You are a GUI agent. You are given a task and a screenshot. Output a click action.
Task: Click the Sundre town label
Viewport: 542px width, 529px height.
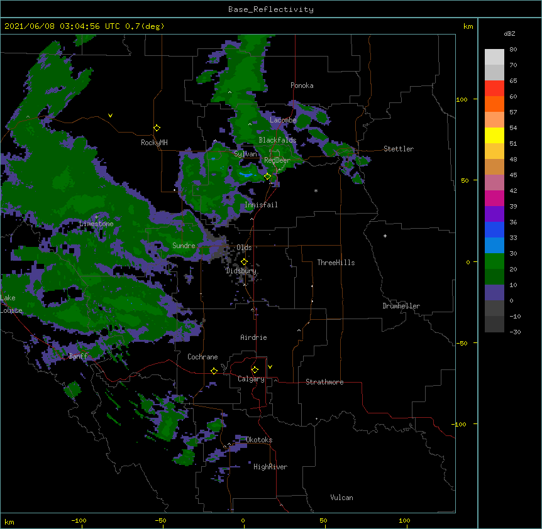point(184,246)
